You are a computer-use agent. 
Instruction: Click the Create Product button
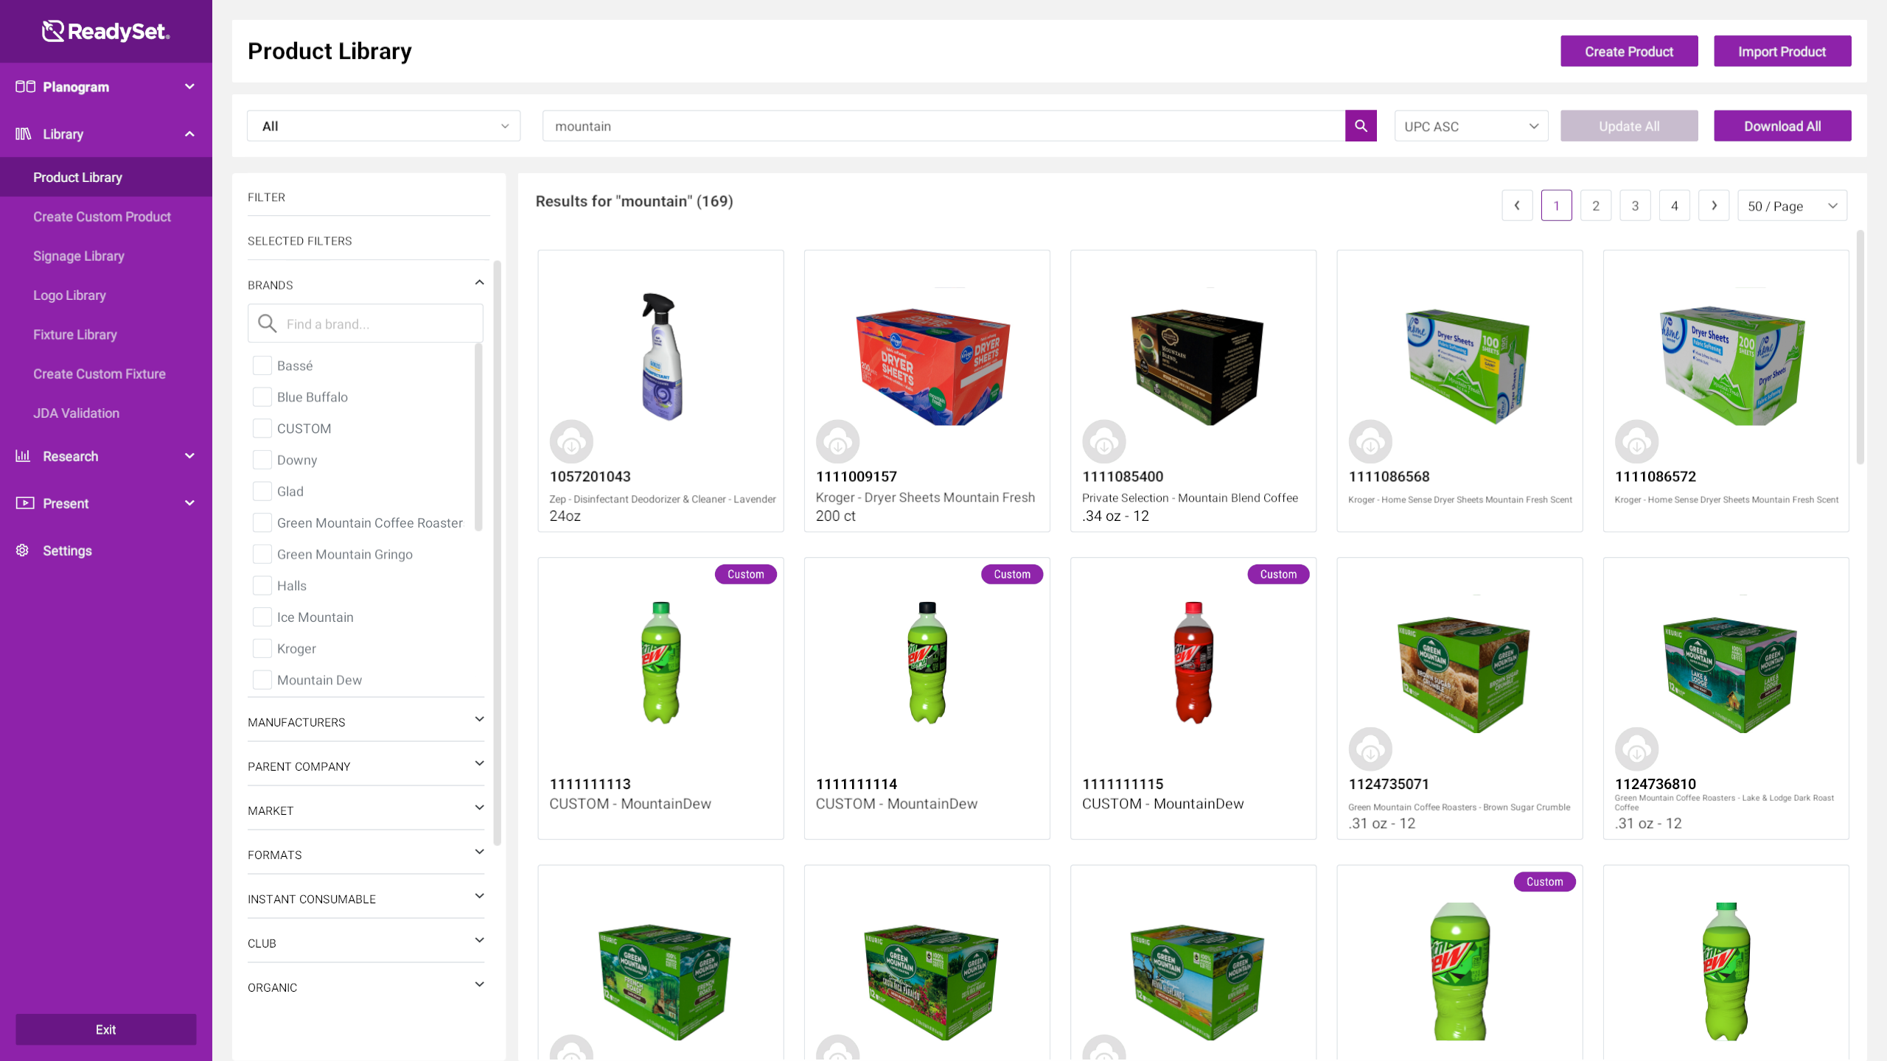[x=1629, y=52]
